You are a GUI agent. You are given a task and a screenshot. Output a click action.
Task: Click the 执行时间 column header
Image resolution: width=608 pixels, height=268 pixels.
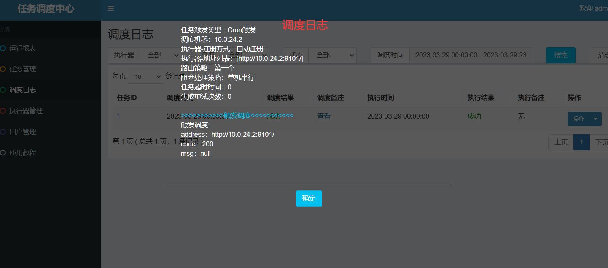380,98
